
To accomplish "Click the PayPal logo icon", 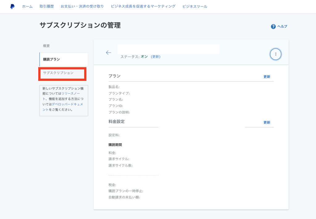I will pos(12,6).
